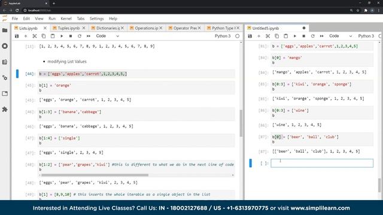Open the Settings menu

point(97,19)
